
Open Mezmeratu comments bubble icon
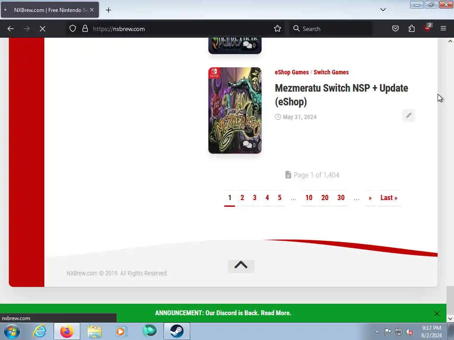pos(249,145)
